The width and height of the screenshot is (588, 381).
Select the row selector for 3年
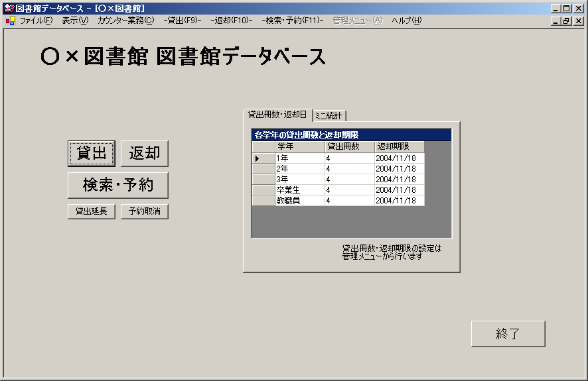263,179
